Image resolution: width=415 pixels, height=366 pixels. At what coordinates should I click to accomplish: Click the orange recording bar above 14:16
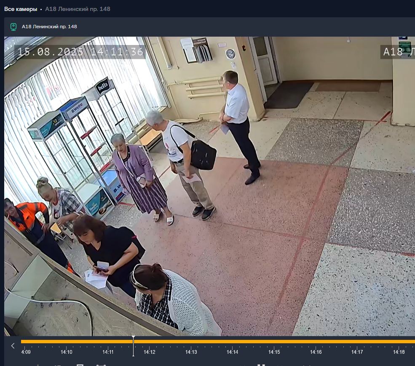tap(316, 342)
